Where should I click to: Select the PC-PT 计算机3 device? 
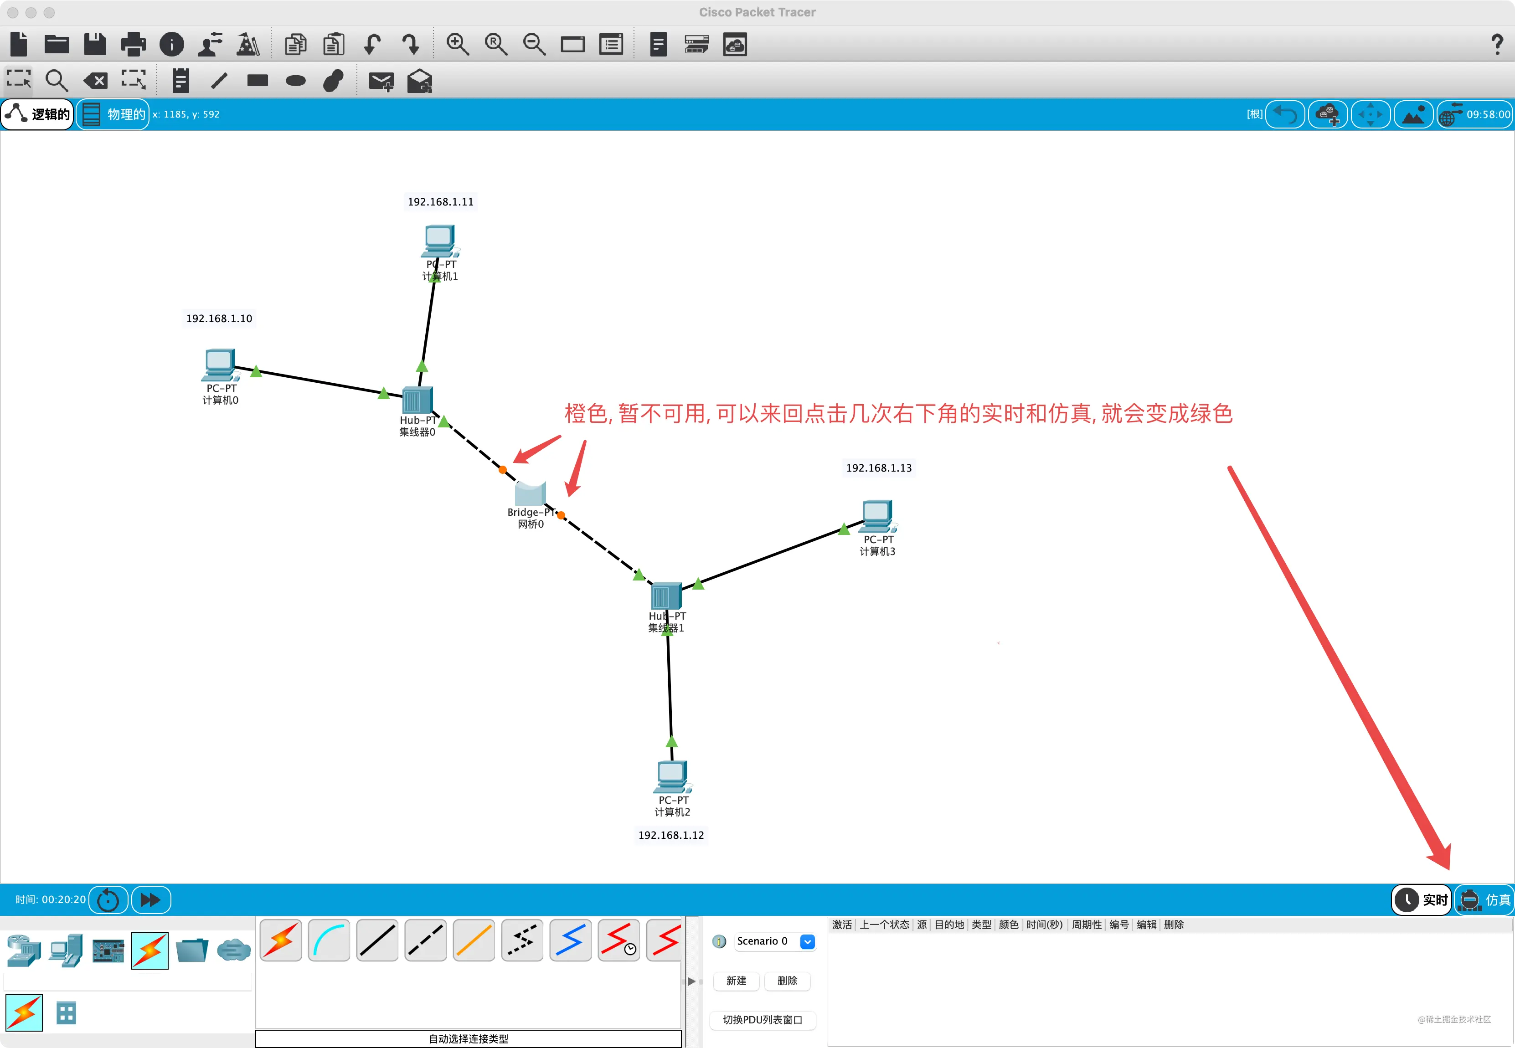pyautogui.click(x=877, y=516)
